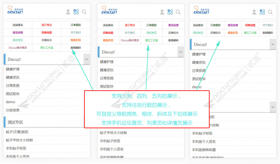The height and width of the screenshot is (164, 280).
Task: Open 新闻爆料 nav item in five-column screen
Action: (268, 33)
